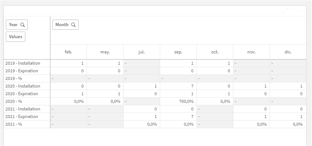312x146 pixels.
Task: Click the 2021 - Installation row label
Action: click(x=23, y=109)
